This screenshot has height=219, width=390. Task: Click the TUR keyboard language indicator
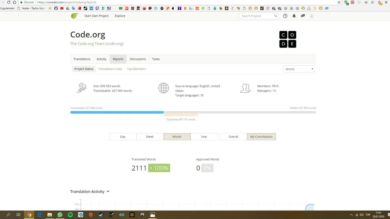click(x=368, y=215)
